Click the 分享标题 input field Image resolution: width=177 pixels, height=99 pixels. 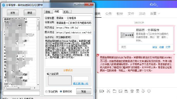[74, 18]
